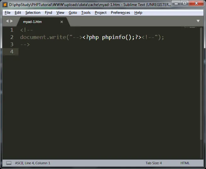
Task: Toggle side panel icon in status bar
Action: [x=9, y=163]
